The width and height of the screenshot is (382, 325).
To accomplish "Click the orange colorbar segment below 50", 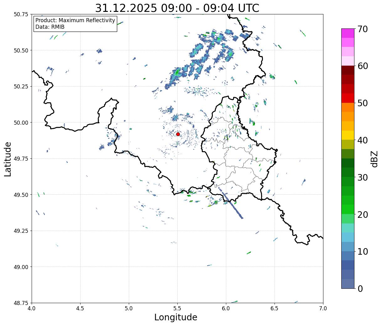I will click(348, 107).
